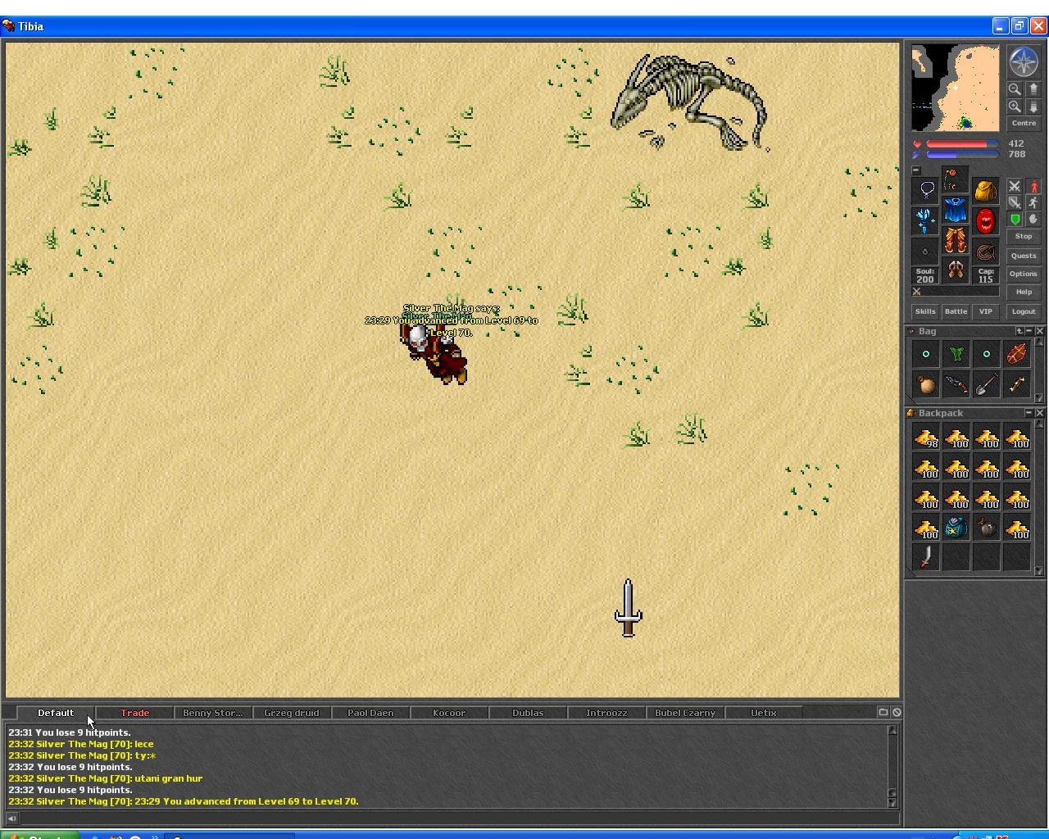The width and height of the screenshot is (1049, 839).
Task: Close the Backpack container
Action: click(1039, 413)
